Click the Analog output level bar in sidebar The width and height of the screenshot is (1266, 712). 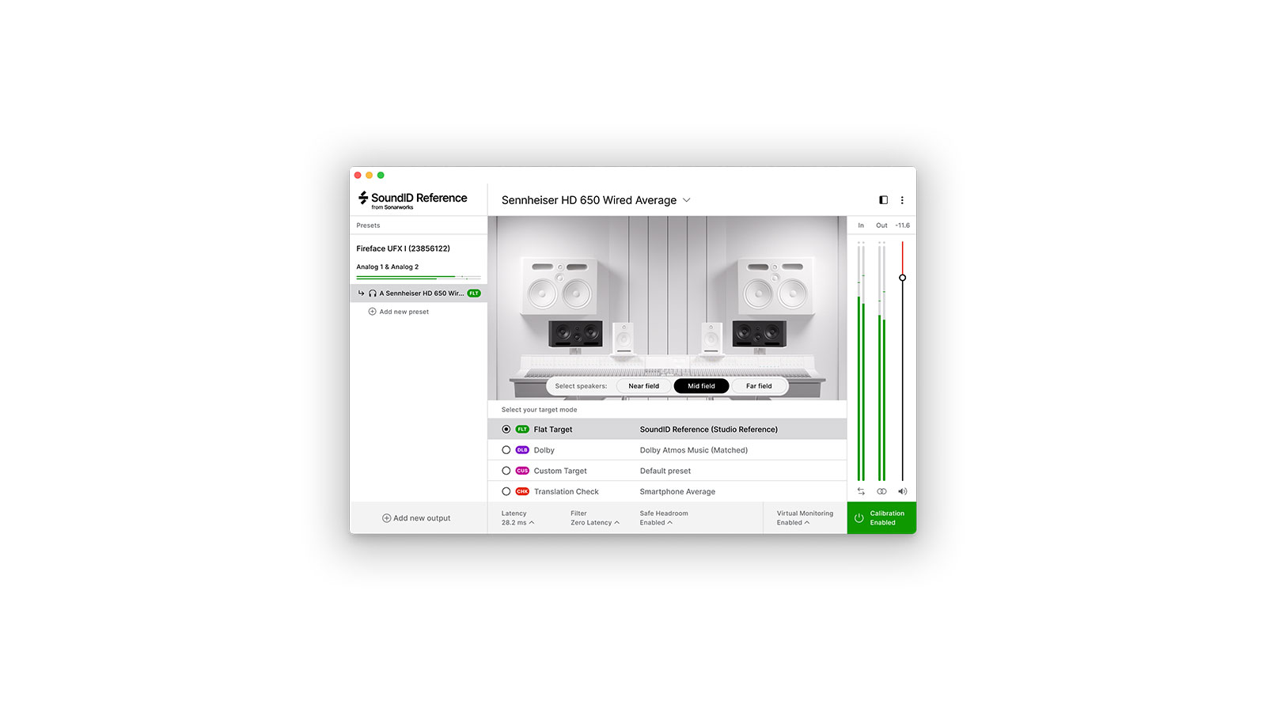(419, 278)
